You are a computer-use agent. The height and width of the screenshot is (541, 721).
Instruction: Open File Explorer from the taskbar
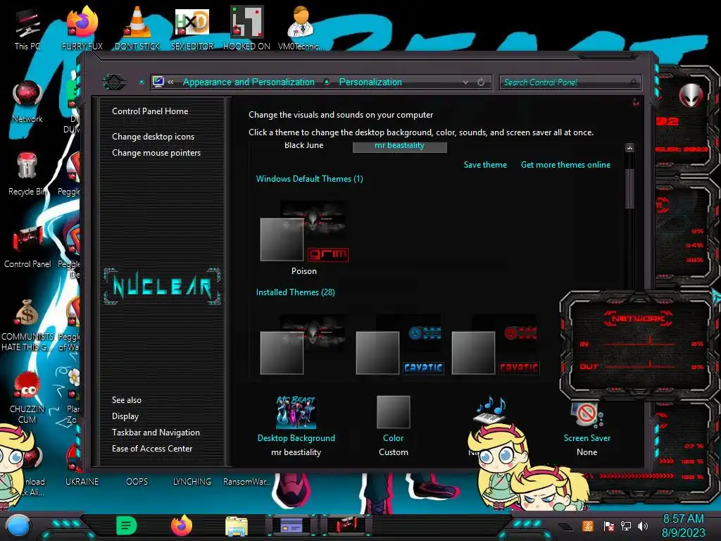tap(237, 526)
